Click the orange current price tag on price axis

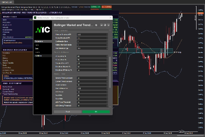click(201, 13)
